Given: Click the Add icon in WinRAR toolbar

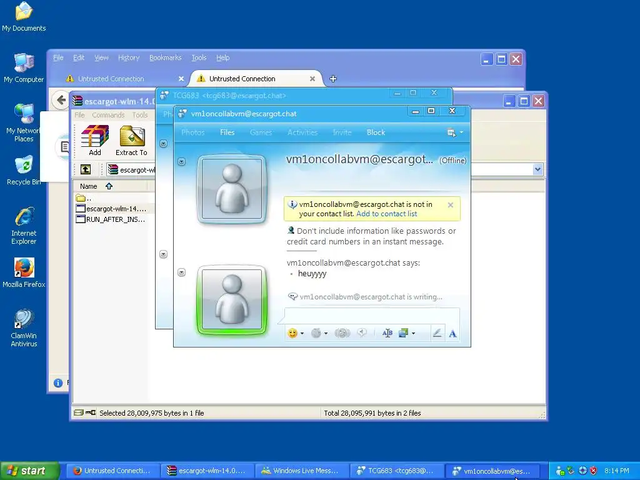Looking at the screenshot, I should coord(95,141).
